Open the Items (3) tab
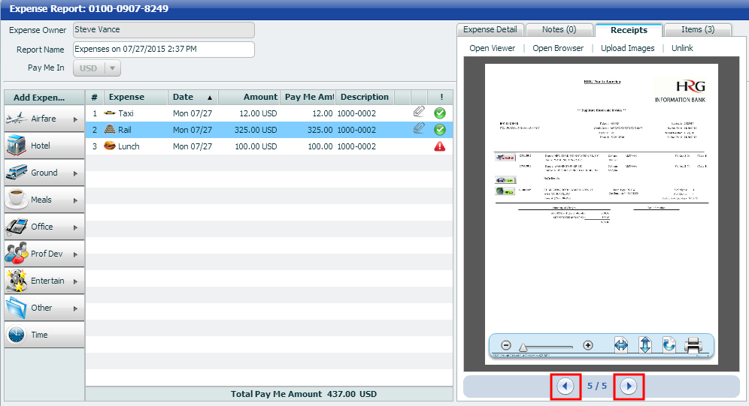The width and height of the screenshot is (749, 406). [x=697, y=29]
